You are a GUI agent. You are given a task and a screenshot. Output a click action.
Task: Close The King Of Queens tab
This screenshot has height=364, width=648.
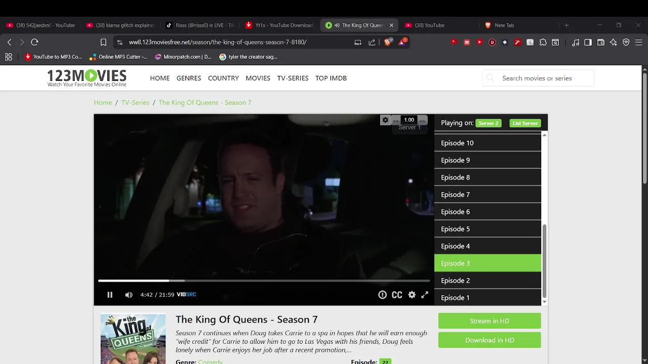coord(391,25)
